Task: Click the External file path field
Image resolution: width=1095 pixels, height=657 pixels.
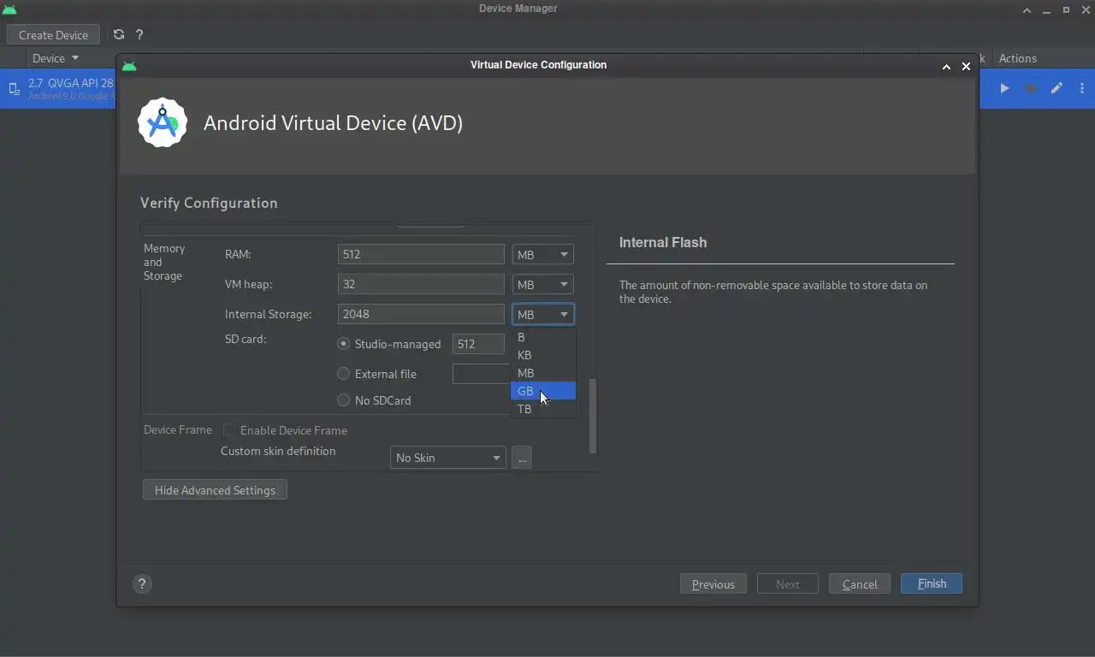Action: coord(482,374)
